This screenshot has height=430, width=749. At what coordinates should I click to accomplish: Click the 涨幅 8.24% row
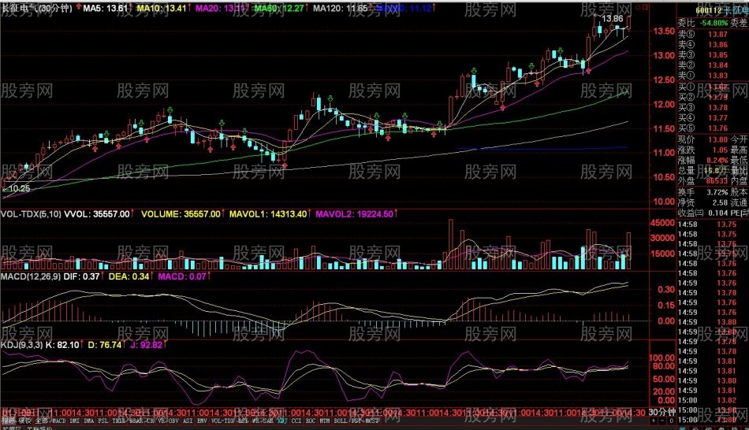(703, 161)
